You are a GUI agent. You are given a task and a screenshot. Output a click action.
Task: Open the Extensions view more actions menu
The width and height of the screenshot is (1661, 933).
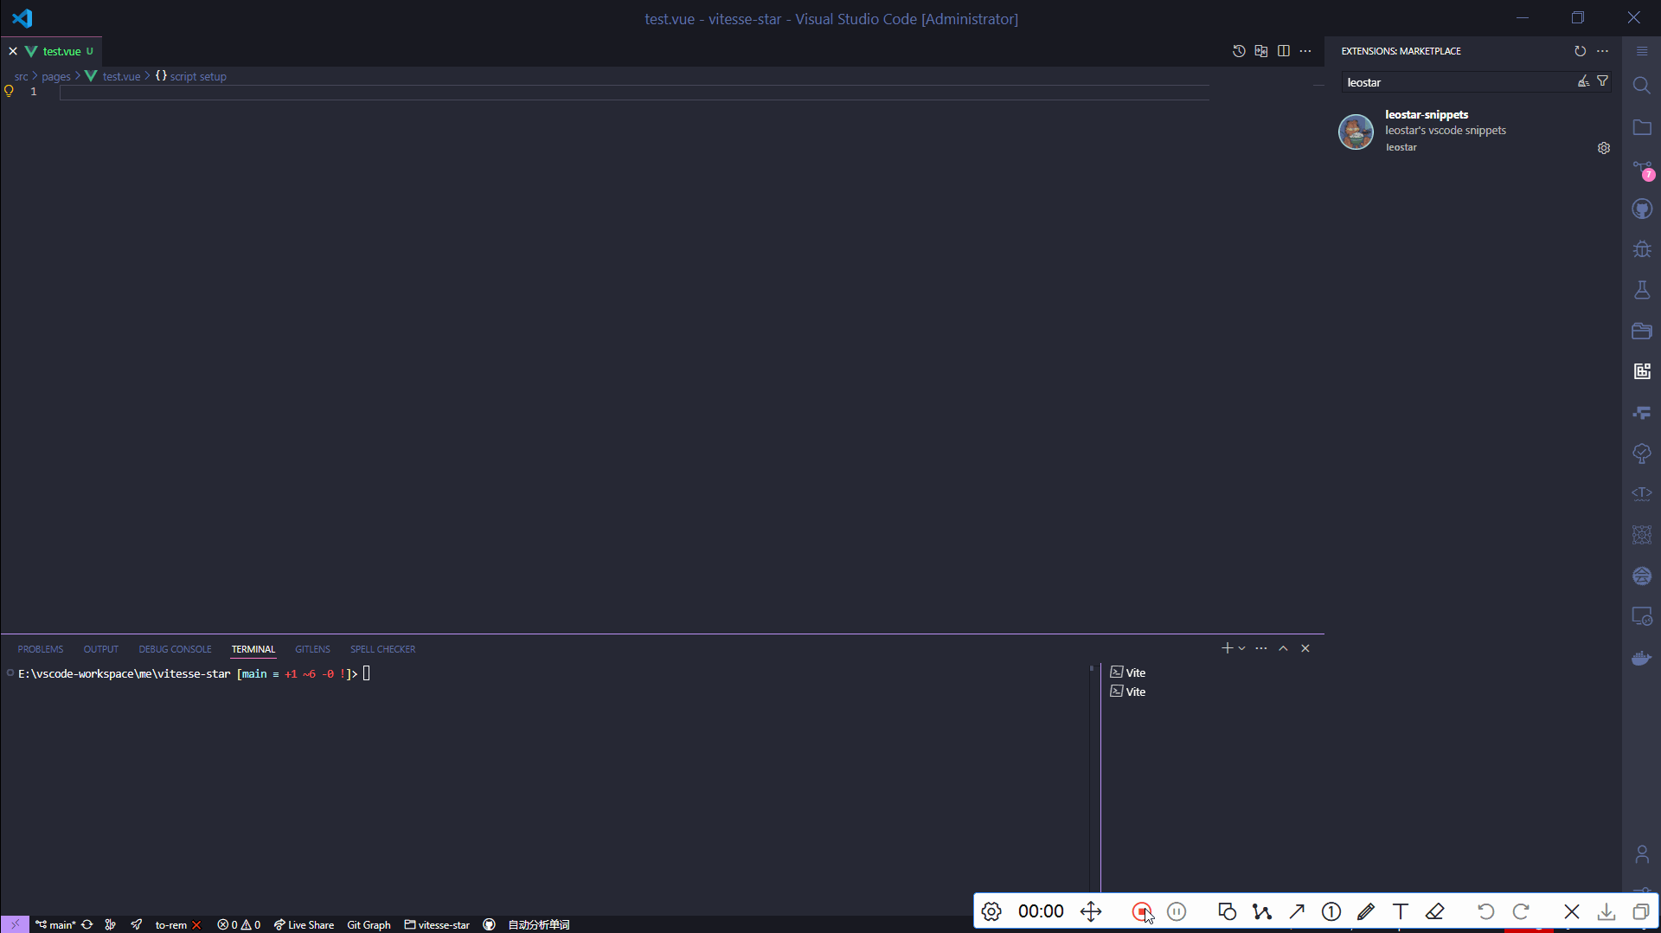pyautogui.click(x=1603, y=51)
